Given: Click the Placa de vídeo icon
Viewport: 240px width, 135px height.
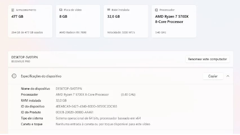Looking at the screenshot, I should pyautogui.click(x=61, y=10).
